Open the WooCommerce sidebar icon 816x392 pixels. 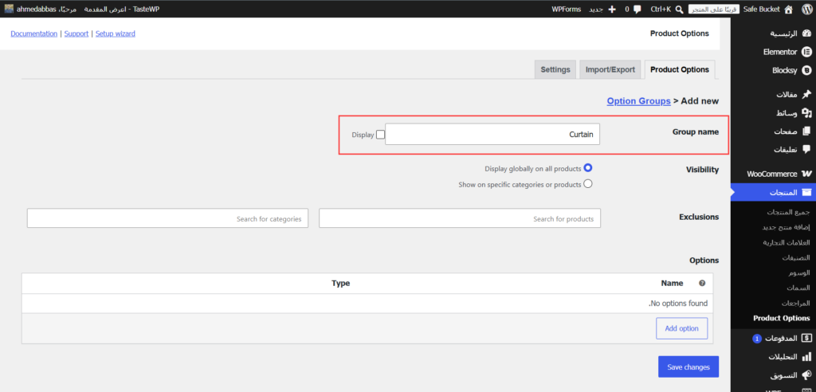coord(806,174)
